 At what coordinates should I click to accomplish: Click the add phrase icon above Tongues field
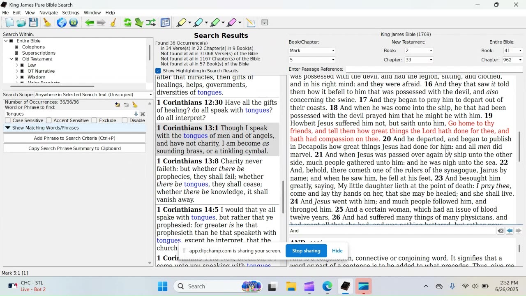(x=118, y=105)
